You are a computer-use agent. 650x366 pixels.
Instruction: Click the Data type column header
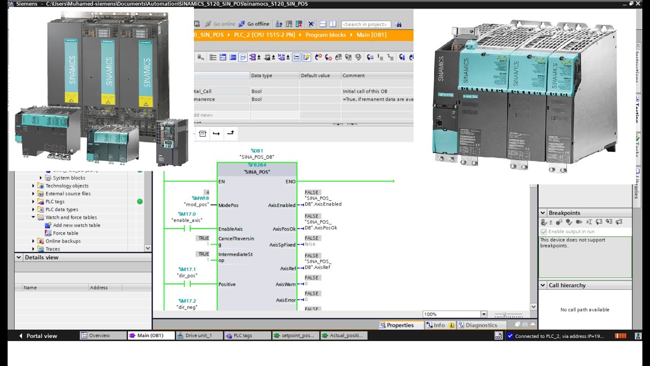point(274,76)
